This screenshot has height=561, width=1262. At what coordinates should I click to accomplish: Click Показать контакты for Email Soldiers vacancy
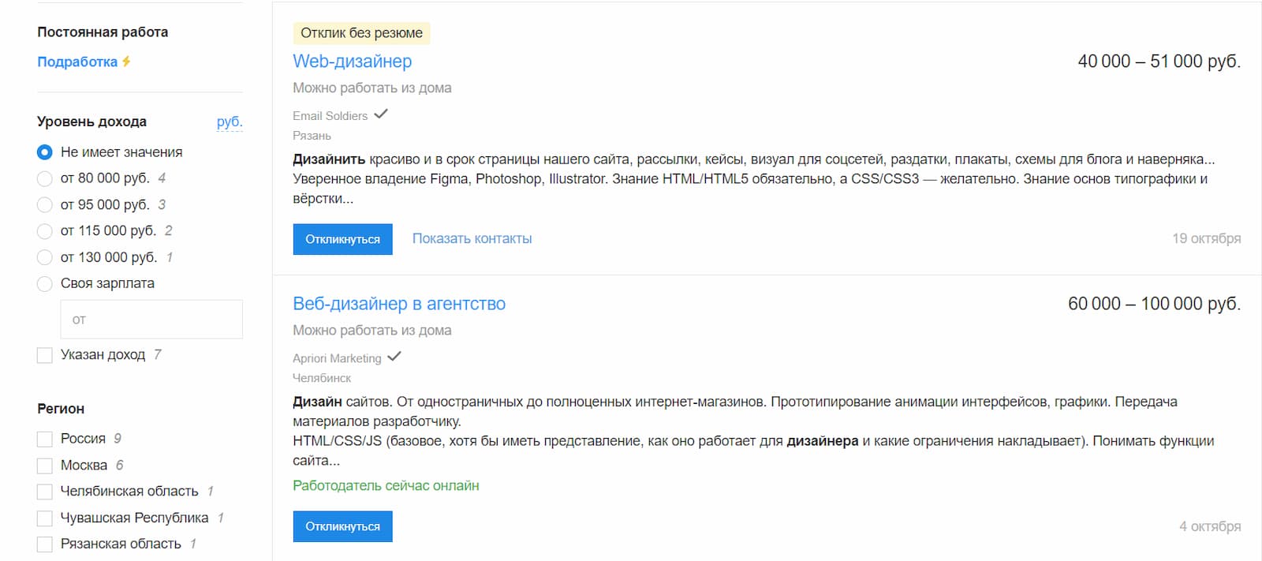click(472, 238)
